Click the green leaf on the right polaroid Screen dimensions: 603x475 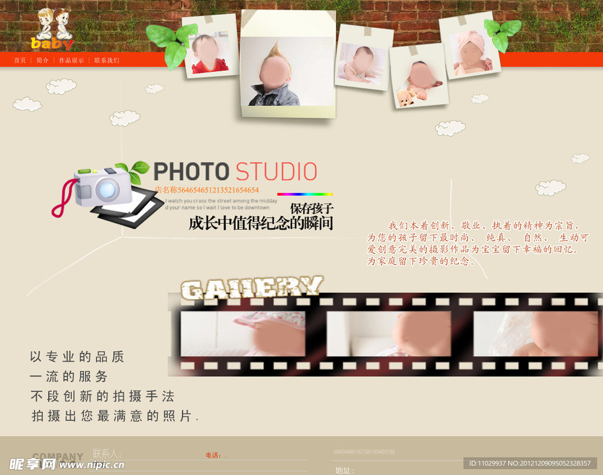coord(502,33)
